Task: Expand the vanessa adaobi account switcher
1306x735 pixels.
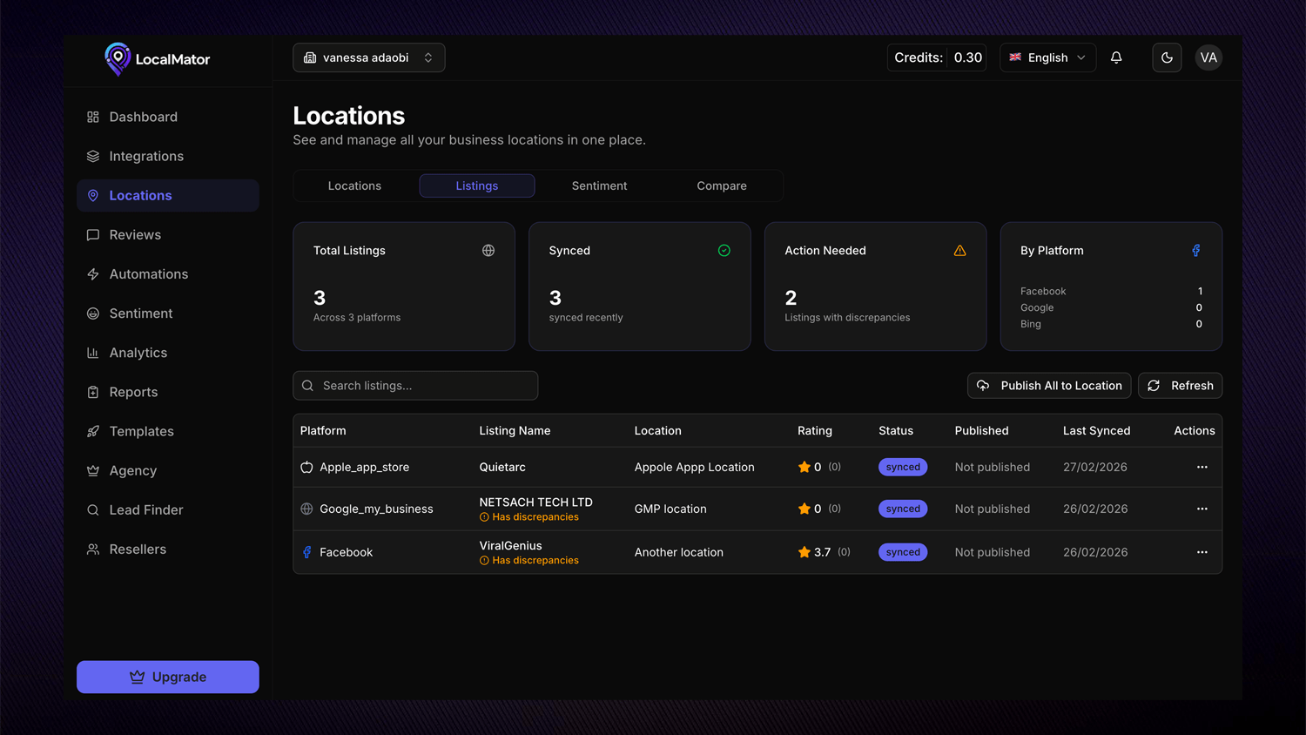Action: pos(368,57)
